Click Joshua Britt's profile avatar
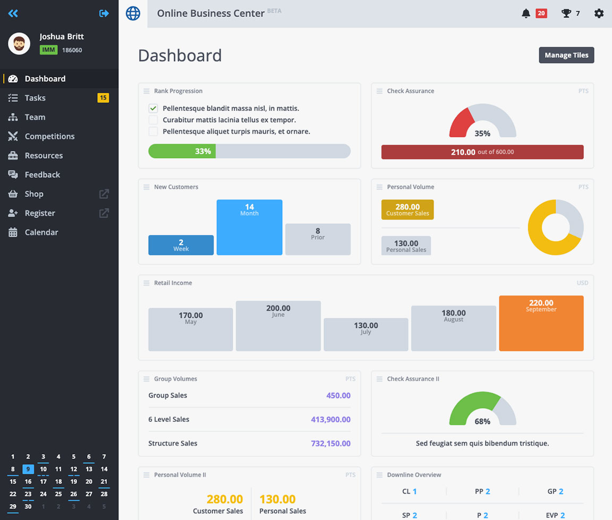 tap(19, 44)
